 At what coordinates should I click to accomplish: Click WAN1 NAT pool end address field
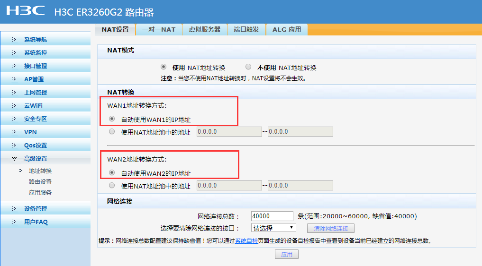[300, 131]
